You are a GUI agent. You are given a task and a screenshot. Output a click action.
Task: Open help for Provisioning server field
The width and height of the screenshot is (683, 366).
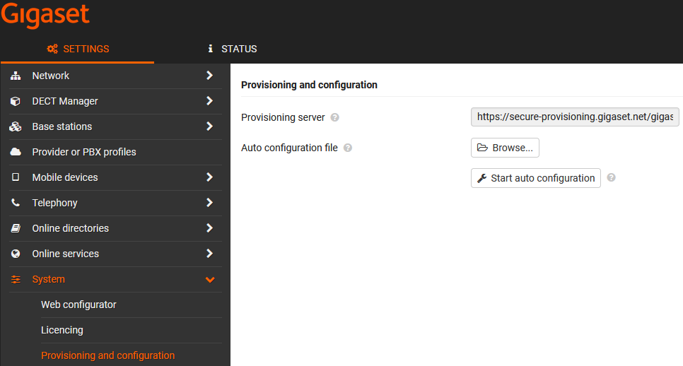click(x=334, y=117)
